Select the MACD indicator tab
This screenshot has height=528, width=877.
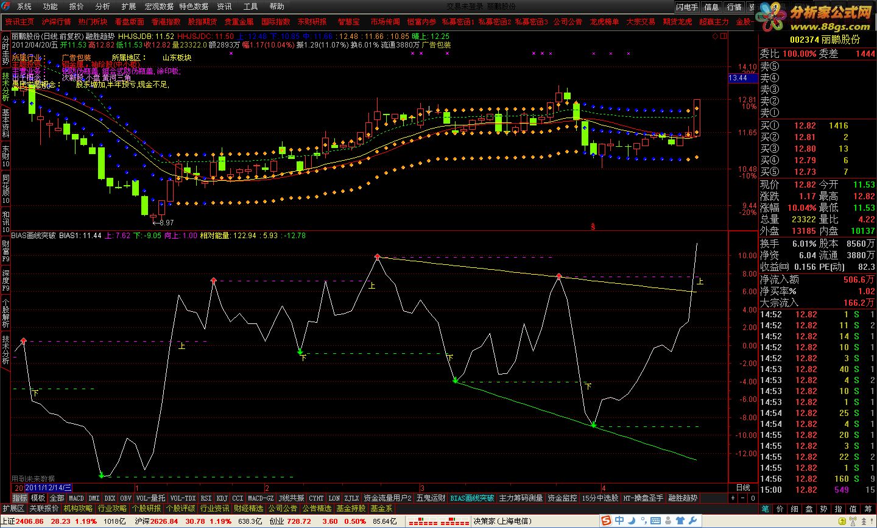tap(77, 498)
